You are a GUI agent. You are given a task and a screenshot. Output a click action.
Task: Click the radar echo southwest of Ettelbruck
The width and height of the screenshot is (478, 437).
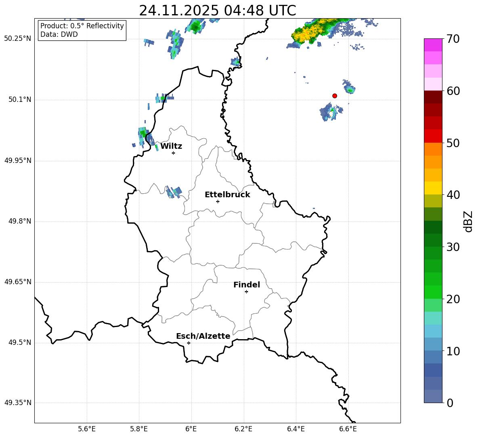[x=174, y=192]
